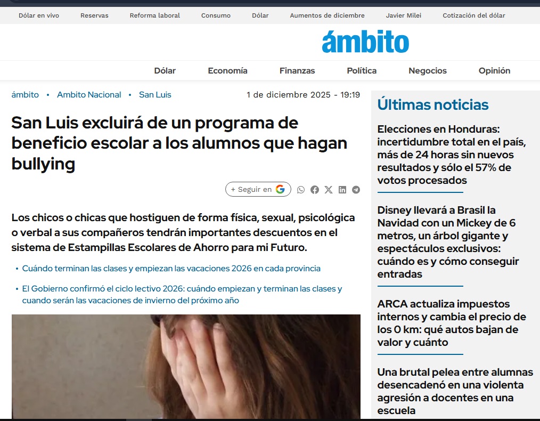Click the Javier Milei topic link
The image size is (540, 421).
tap(403, 15)
